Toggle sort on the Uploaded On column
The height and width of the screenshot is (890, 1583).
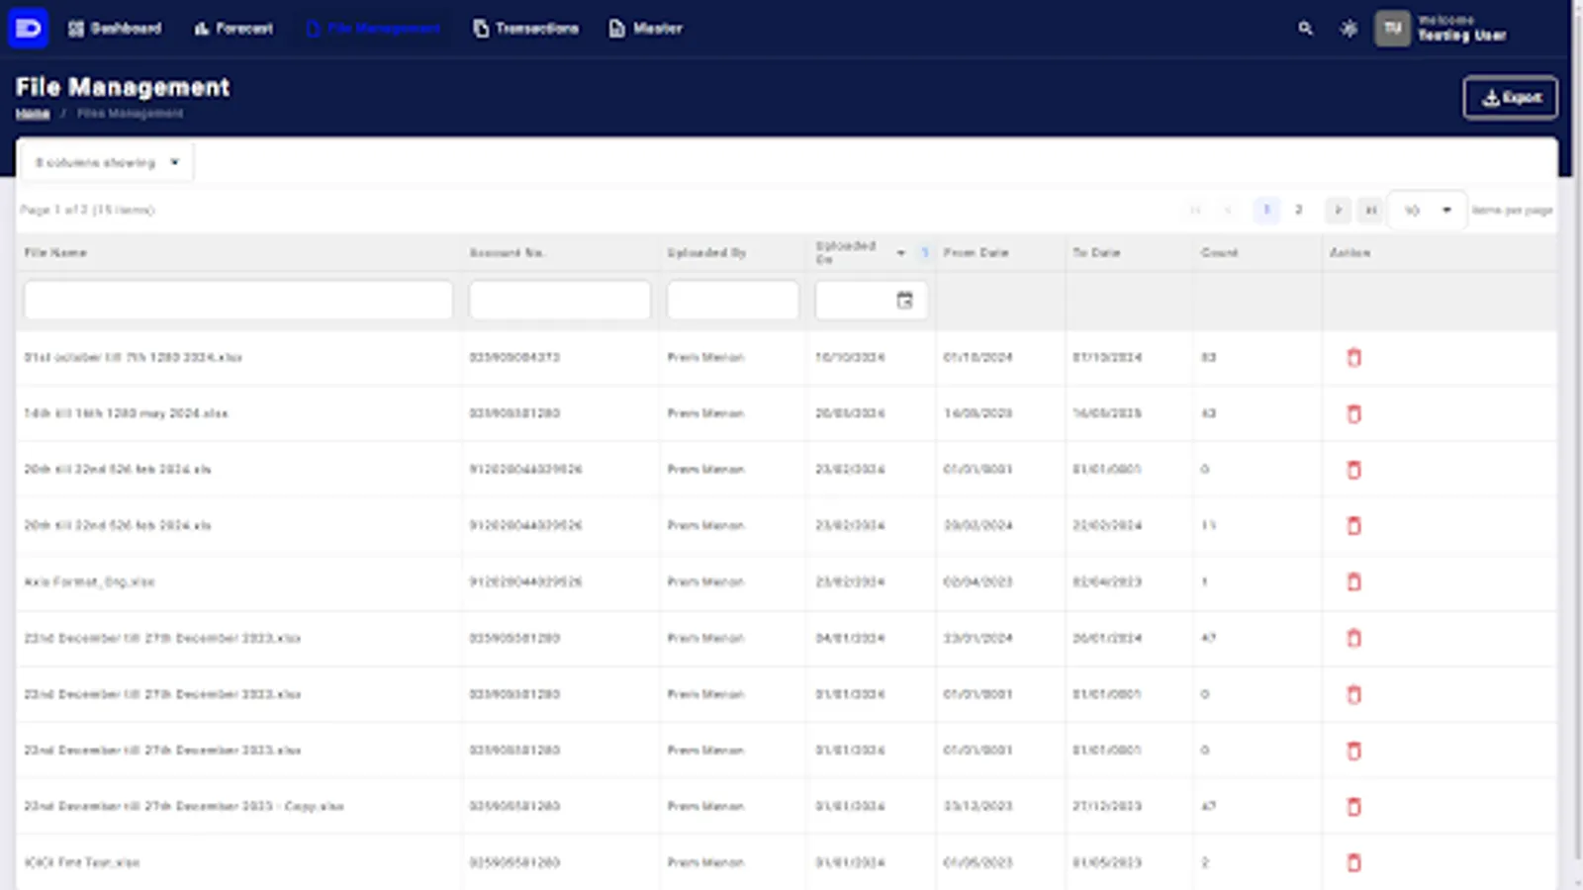click(x=900, y=252)
